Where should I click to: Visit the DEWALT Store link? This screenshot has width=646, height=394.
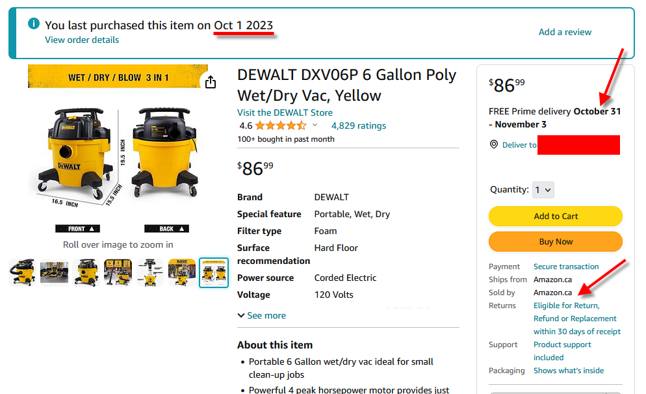pos(285,112)
